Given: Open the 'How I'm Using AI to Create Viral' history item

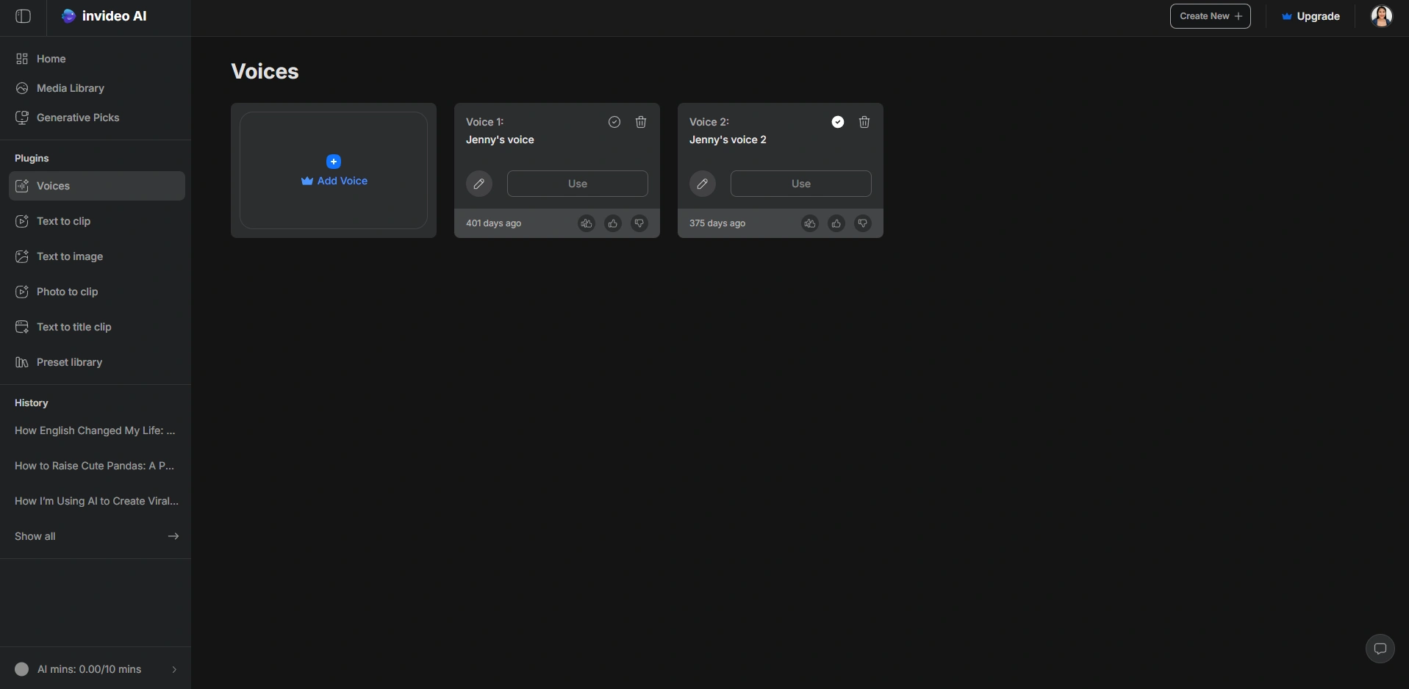Looking at the screenshot, I should point(96,501).
